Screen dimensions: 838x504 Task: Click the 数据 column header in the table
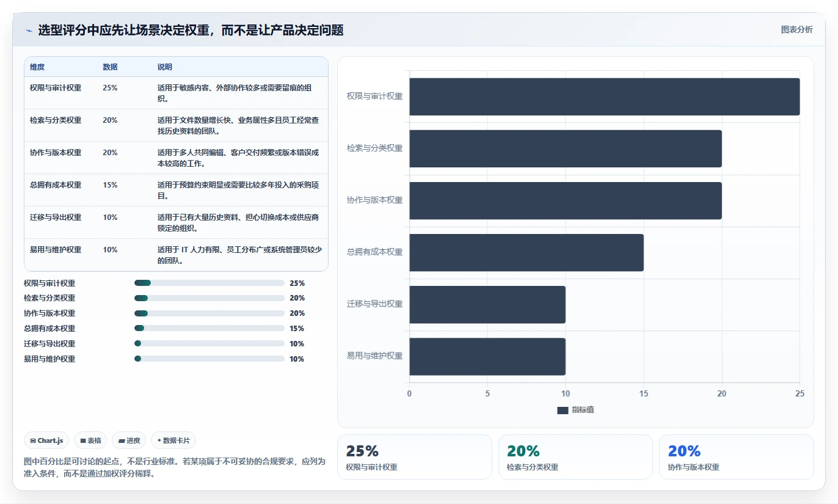point(110,67)
